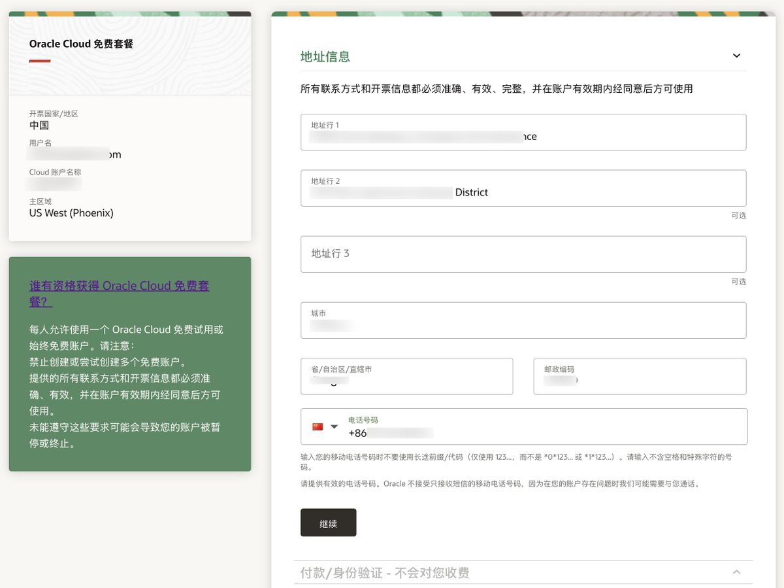The height and width of the screenshot is (588, 784).
Task: Click the Cloud 账户名称 label
Action: pos(56,172)
